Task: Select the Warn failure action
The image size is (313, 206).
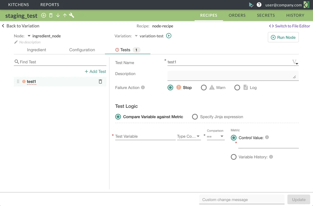Action: pos(204,88)
